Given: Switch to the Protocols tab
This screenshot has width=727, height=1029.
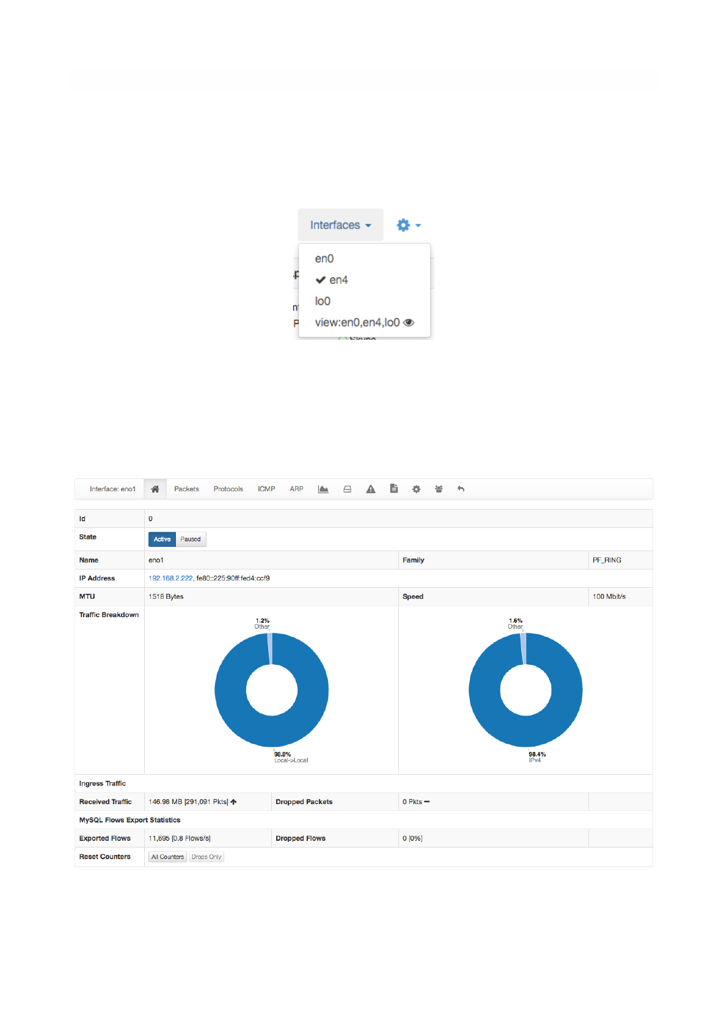Looking at the screenshot, I should point(228,489).
